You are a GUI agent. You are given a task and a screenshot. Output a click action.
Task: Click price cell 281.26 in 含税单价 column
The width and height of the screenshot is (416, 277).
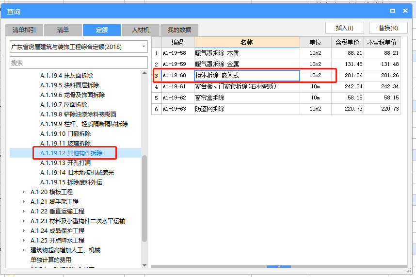point(348,75)
